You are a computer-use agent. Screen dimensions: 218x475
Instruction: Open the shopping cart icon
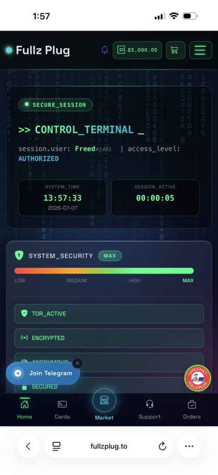click(x=175, y=50)
